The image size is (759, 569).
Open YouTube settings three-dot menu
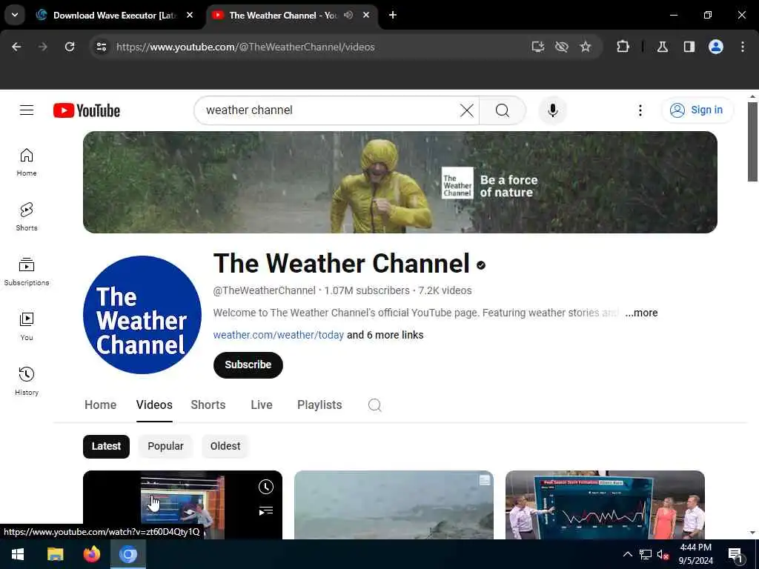coord(640,110)
